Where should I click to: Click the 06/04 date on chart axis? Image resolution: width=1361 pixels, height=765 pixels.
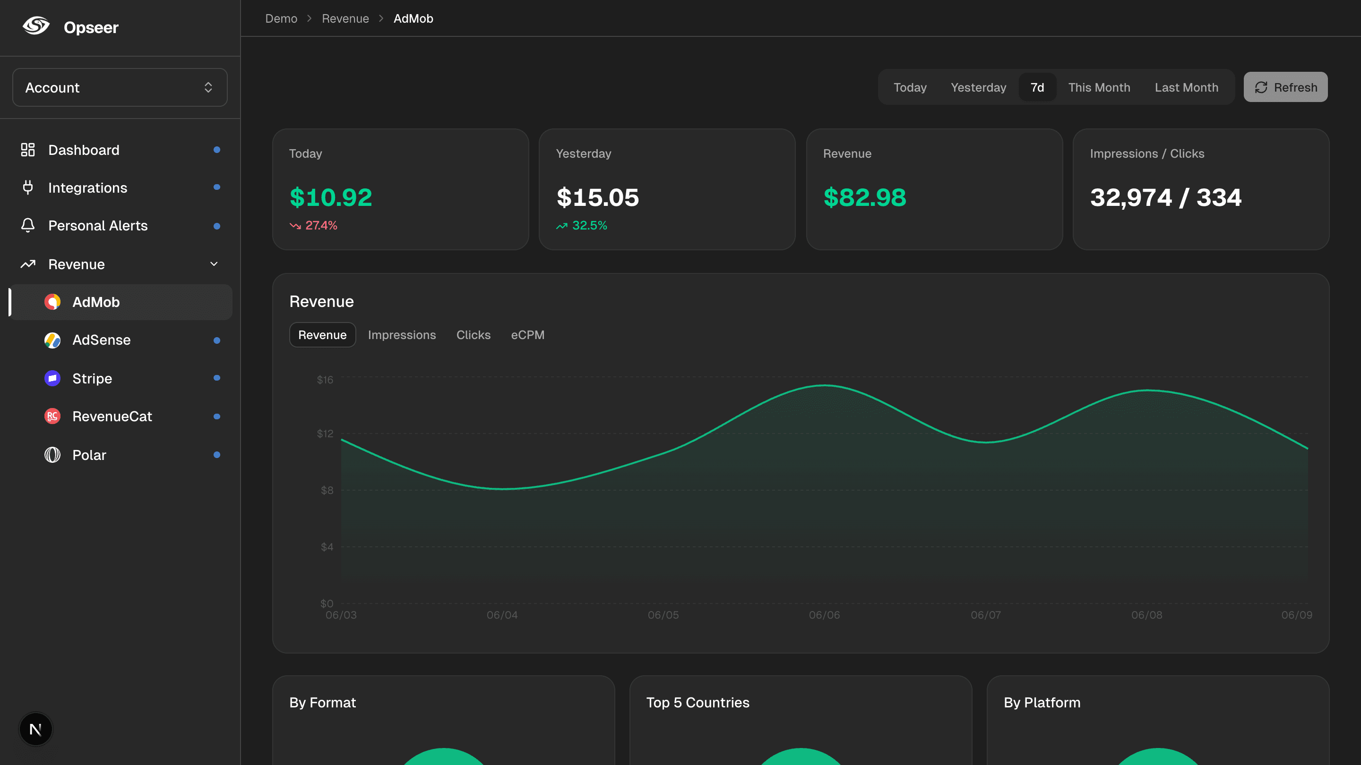(502, 615)
